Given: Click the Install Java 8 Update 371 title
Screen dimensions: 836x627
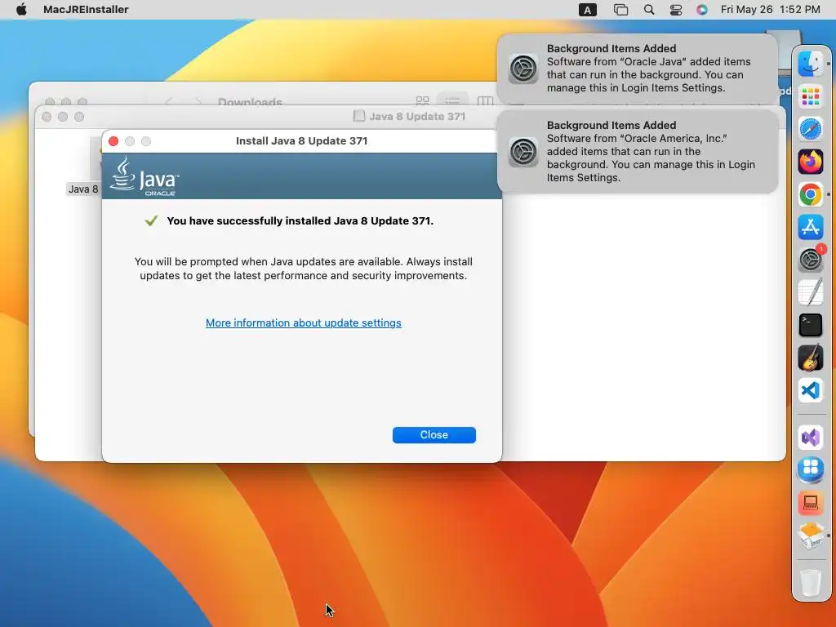Looking at the screenshot, I should (302, 140).
